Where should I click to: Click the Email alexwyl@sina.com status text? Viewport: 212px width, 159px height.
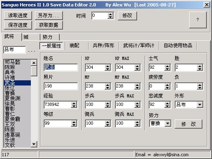pos(162,155)
